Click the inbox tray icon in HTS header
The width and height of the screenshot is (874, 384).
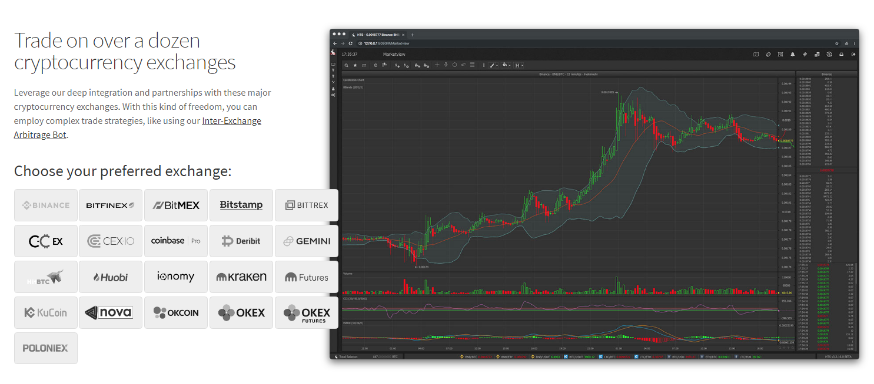click(x=841, y=54)
